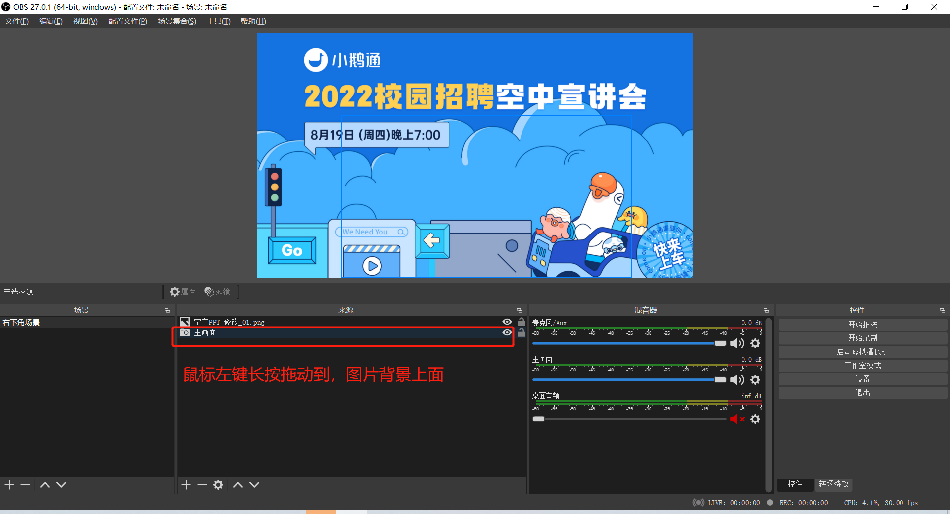The image size is (950, 514).
Task: Open source 滤镜 filters button
Action: point(217,292)
